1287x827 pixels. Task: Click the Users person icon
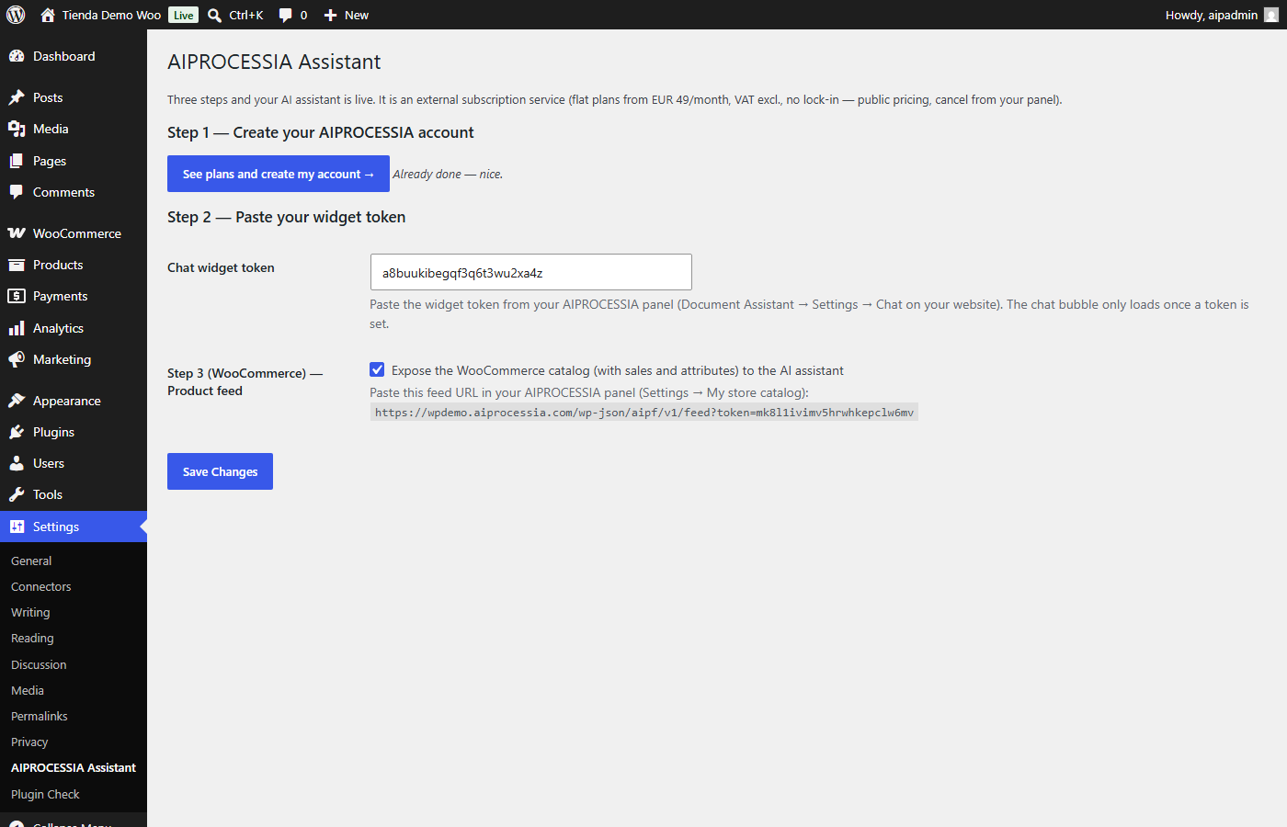[17, 463]
